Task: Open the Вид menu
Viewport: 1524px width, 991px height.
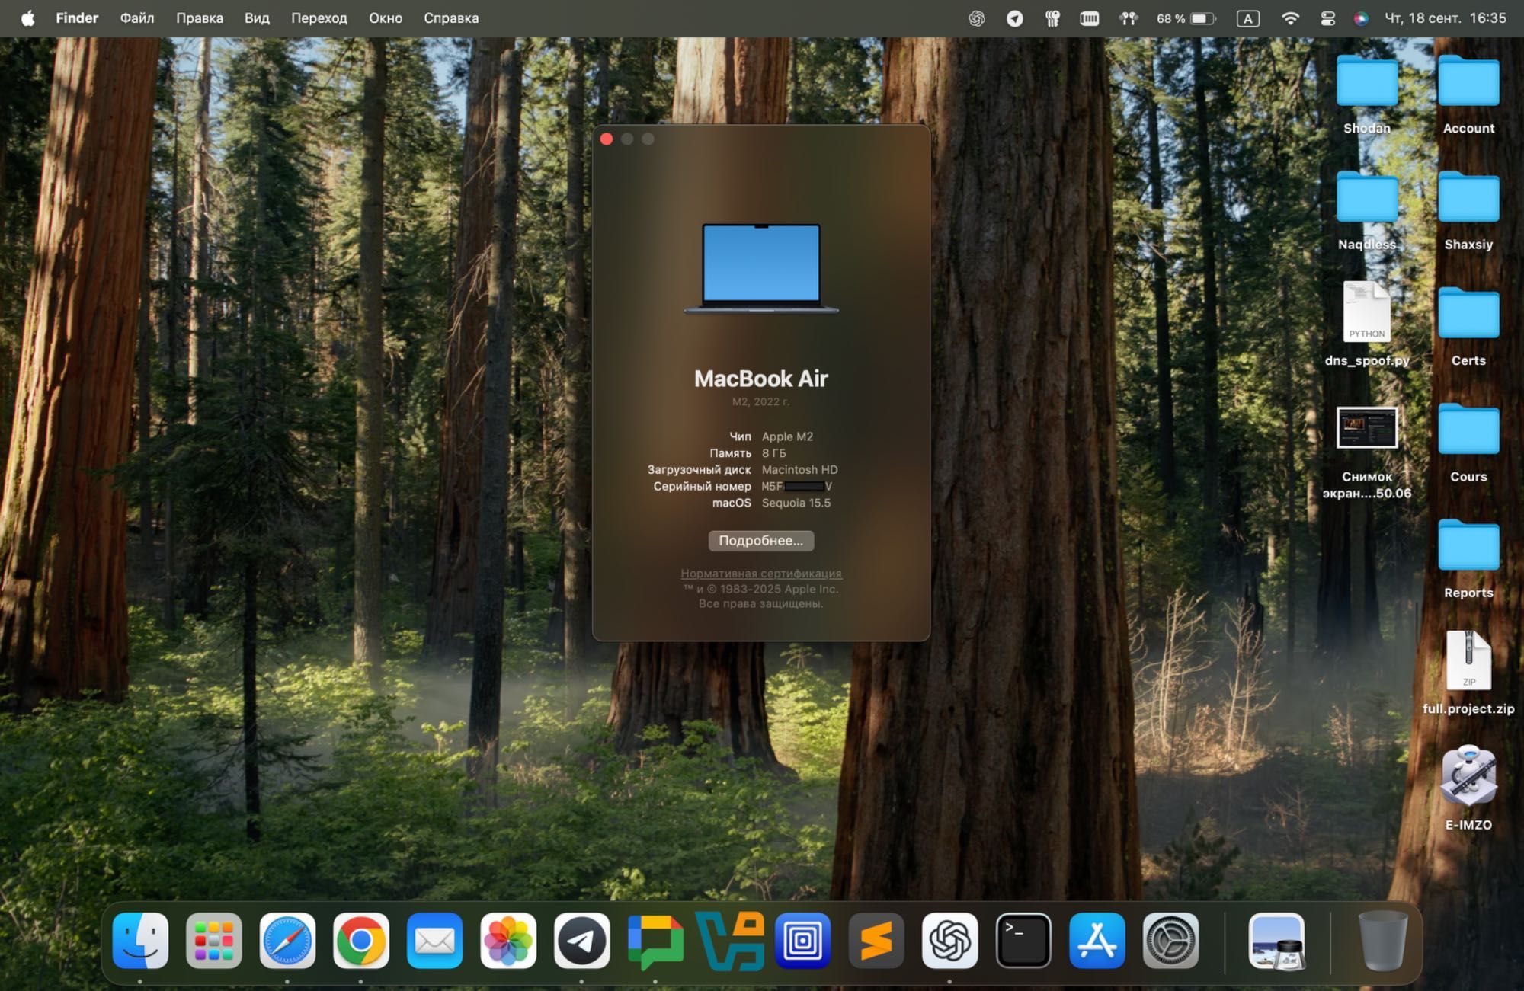Action: pos(257,18)
